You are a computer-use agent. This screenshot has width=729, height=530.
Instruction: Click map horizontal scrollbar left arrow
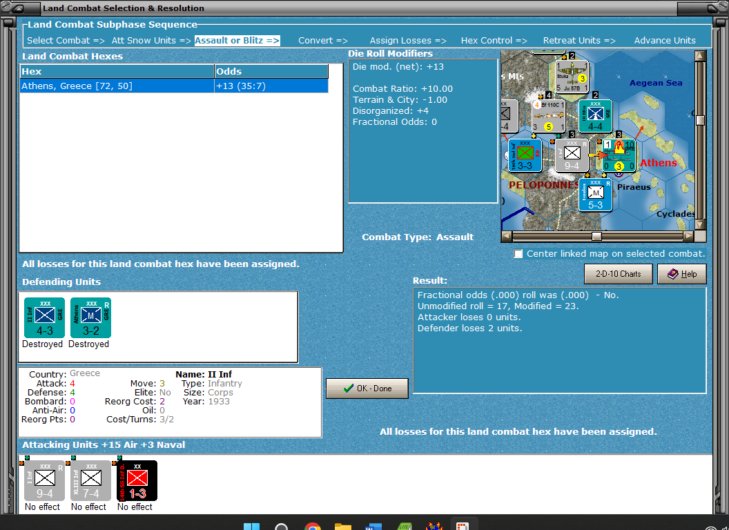tap(507, 236)
